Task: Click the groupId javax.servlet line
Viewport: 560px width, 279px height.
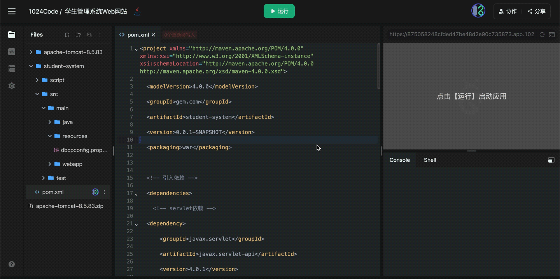Action: coord(212,239)
